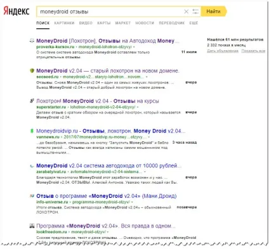This screenshot has height=249, width=269.
Task: Open the Карты tab
Action: tap(104, 23)
